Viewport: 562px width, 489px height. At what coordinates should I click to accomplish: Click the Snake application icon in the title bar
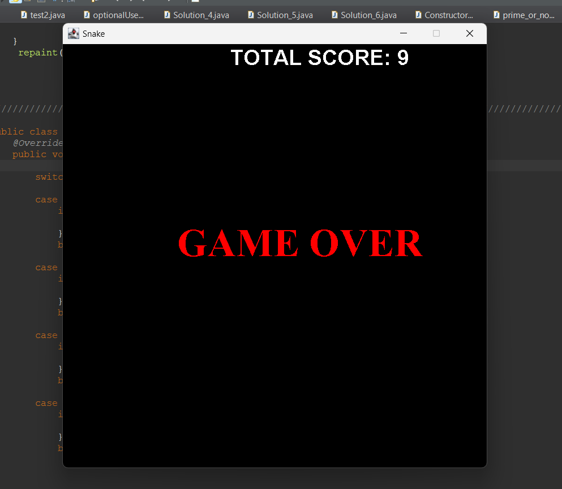pyautogui.click(x=73, y=33)
